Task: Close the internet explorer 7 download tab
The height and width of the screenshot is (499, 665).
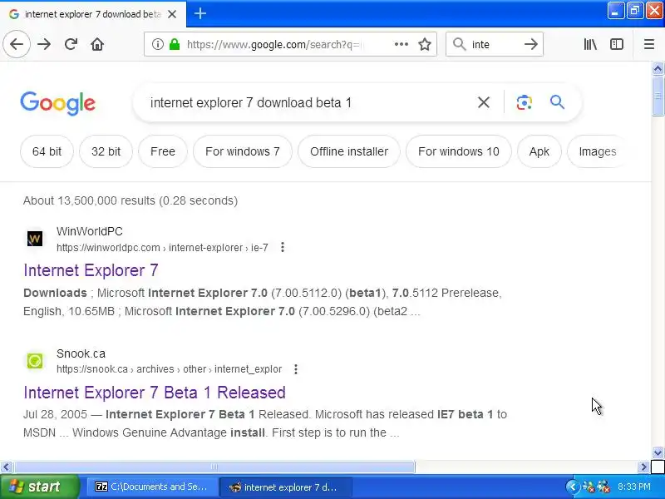Action: point(172,14)
